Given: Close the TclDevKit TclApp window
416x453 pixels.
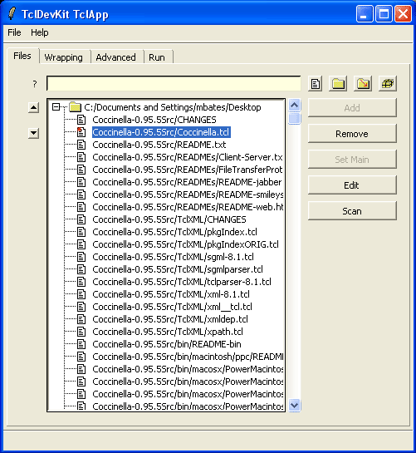Looking at the screenshot, I should [403, 13].
